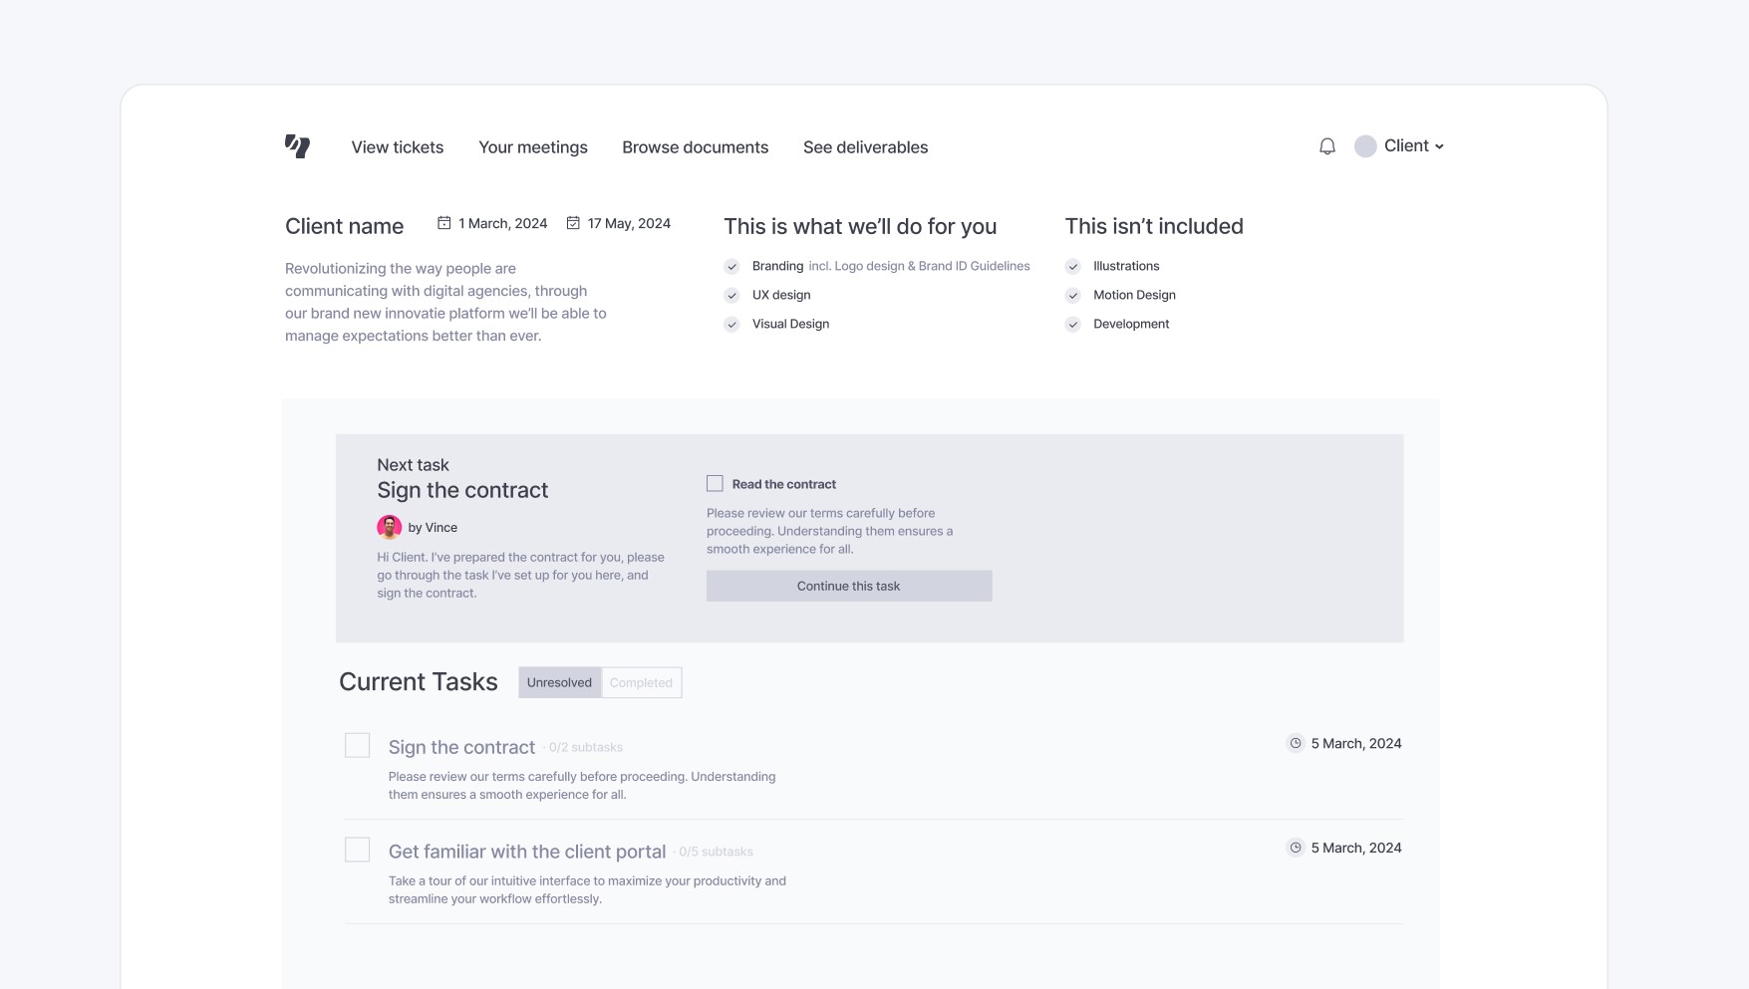Open the See deliverables link
This screenshot has height=989, width=1749.
click(866, 147)
